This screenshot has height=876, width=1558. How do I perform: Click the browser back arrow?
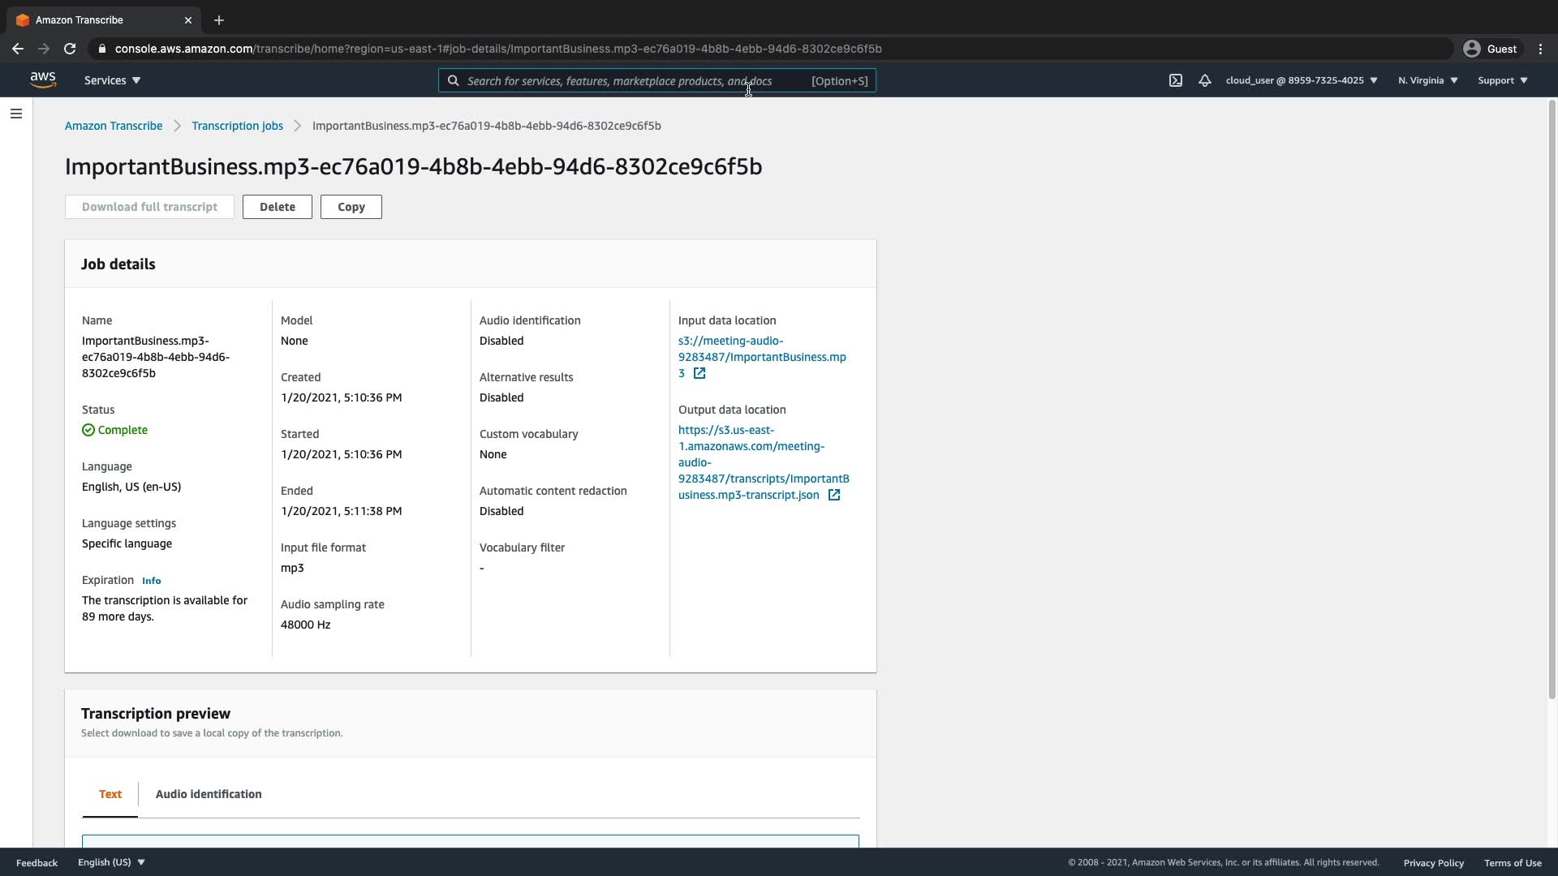[x=18, y=49]
